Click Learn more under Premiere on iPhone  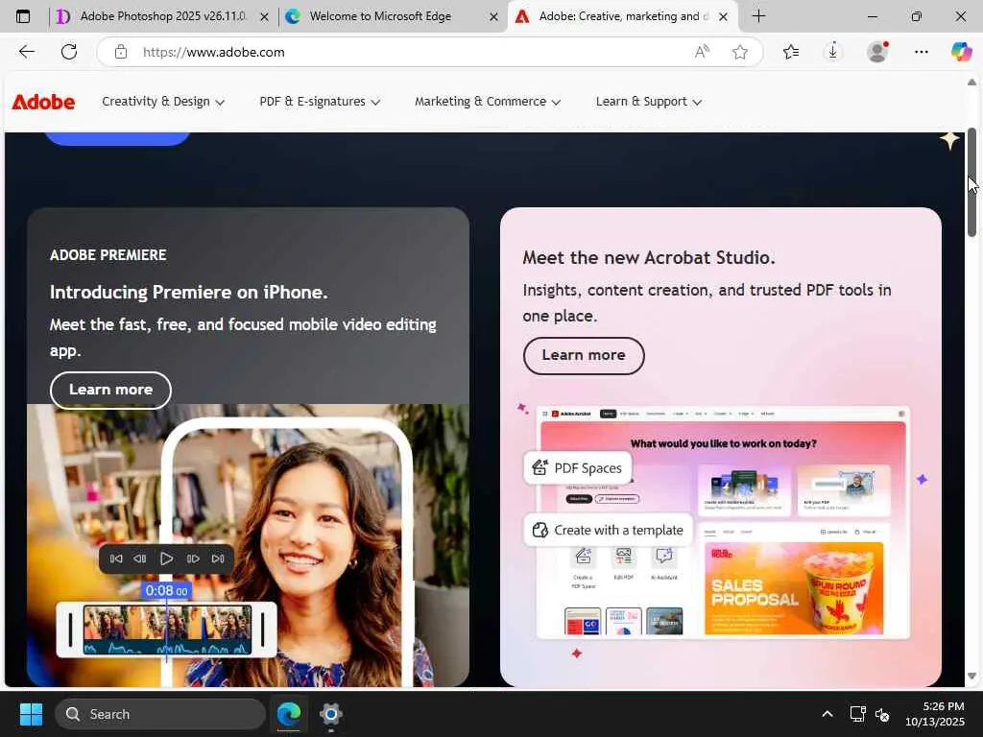point(110,390)
